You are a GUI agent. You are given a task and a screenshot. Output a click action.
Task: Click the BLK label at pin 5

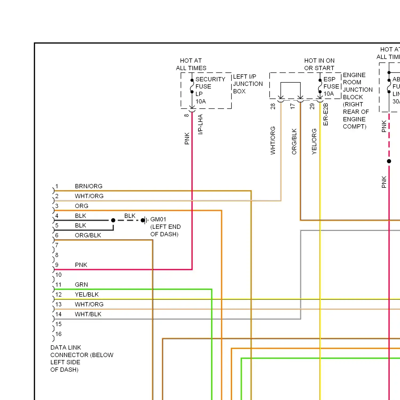point(81,226)
